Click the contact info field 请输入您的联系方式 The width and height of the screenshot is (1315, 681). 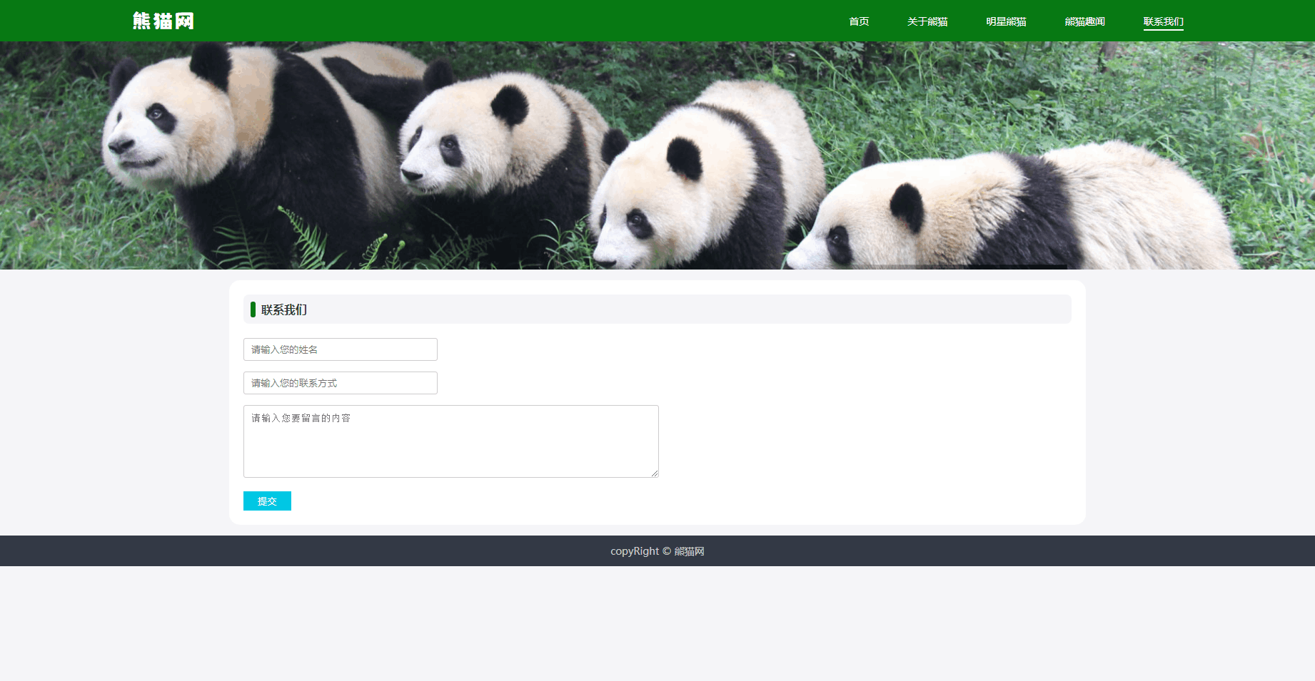click(x=341, y=383)
